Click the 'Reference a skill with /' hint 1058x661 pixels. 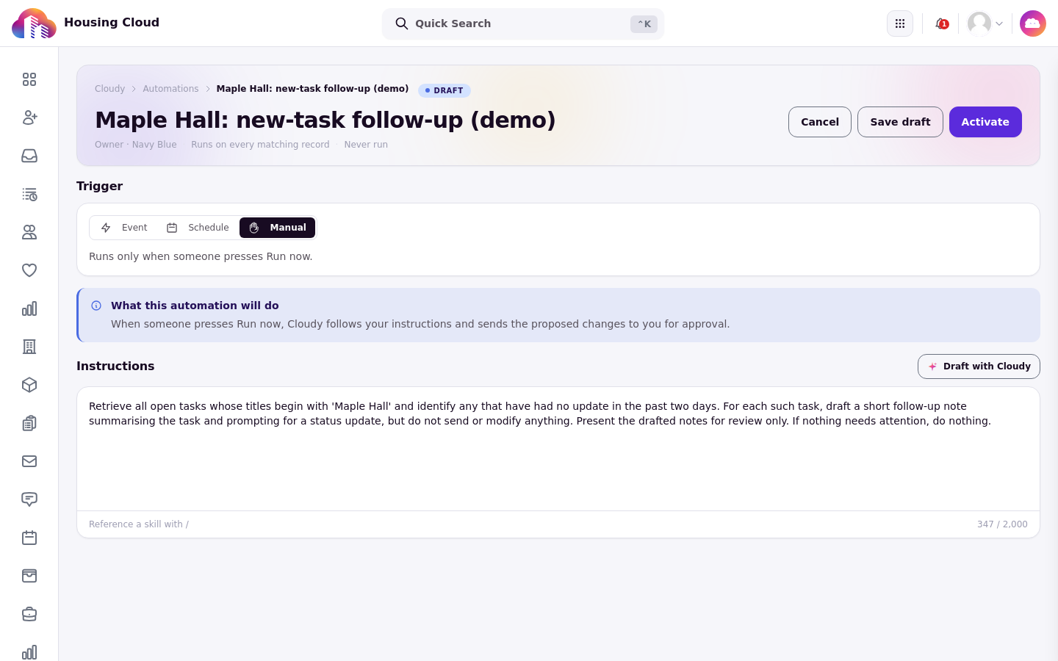pos(139,524)
